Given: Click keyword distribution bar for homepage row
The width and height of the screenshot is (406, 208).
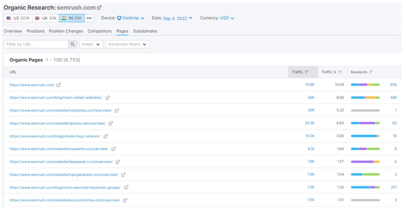Looking at the screenshot, I should pos(365,85).
